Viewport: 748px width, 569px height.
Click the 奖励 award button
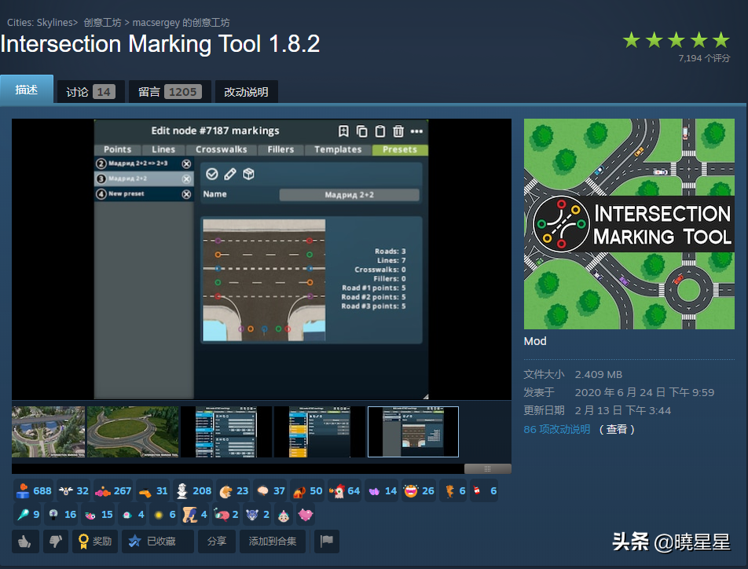pyautogui.click(x=93, y=541)
